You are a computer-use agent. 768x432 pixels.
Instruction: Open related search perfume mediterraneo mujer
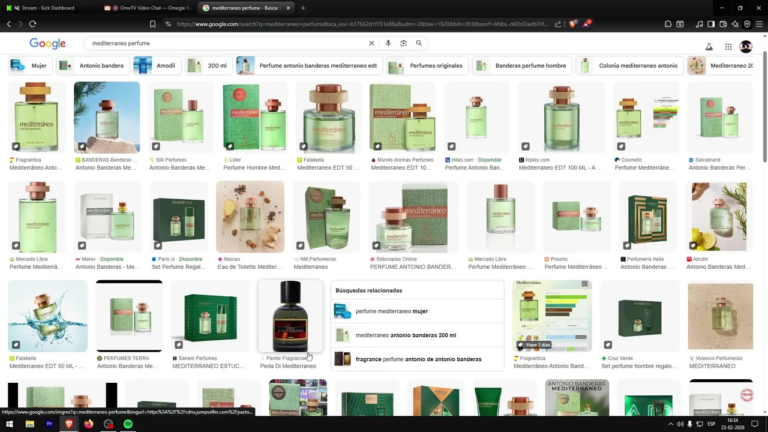(418, 311)
